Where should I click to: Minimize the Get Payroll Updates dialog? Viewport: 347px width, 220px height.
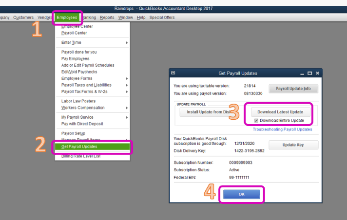(x=302, y=73)
